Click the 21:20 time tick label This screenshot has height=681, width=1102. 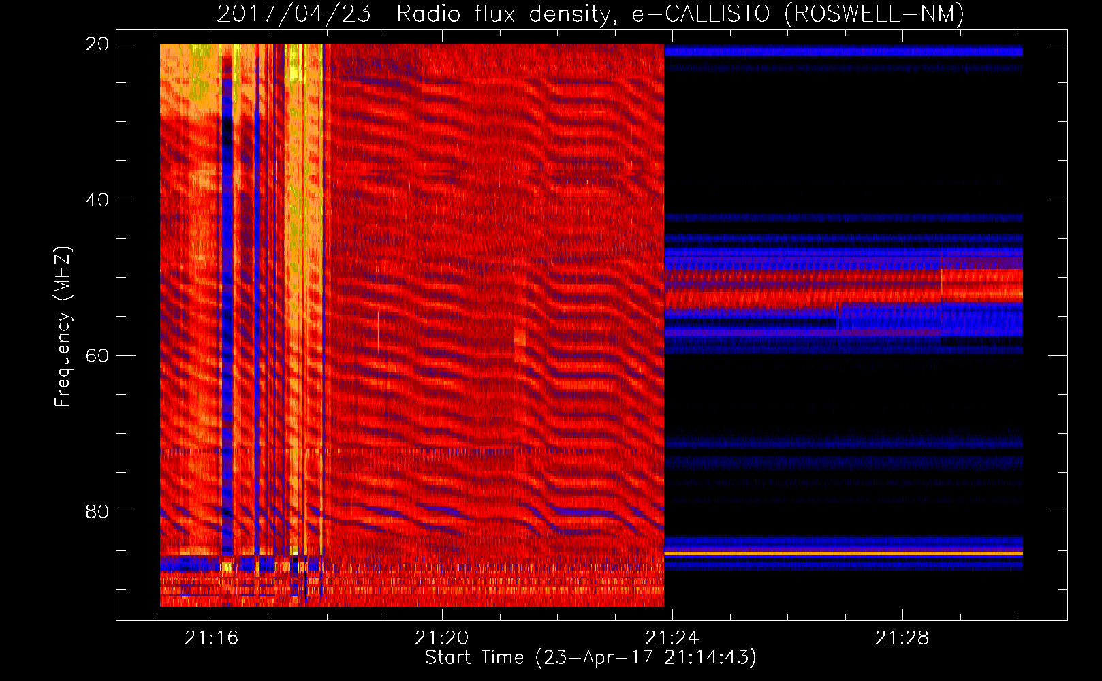(x=442, y=638)
